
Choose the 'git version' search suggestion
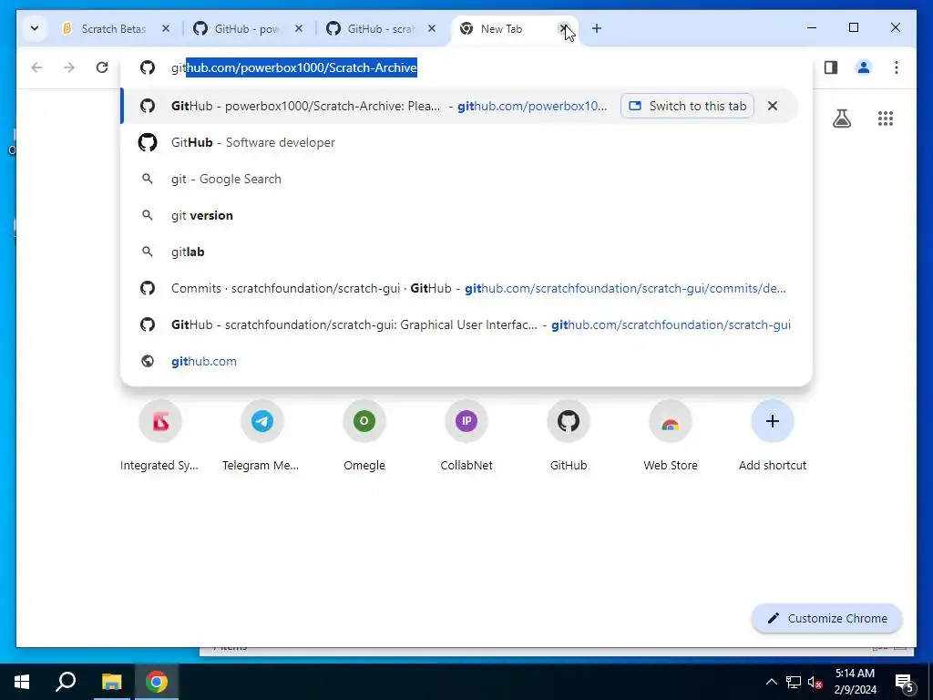(466, 215)
